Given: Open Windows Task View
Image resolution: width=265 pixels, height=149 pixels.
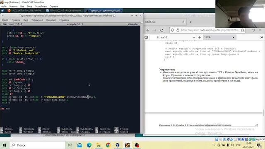Looking at the screenshot, I should click(x=70, y=145).
